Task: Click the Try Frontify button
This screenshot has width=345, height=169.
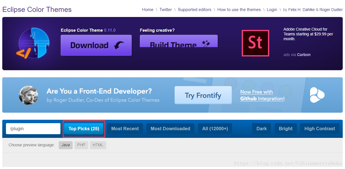Action: click(x=203, y=95)
